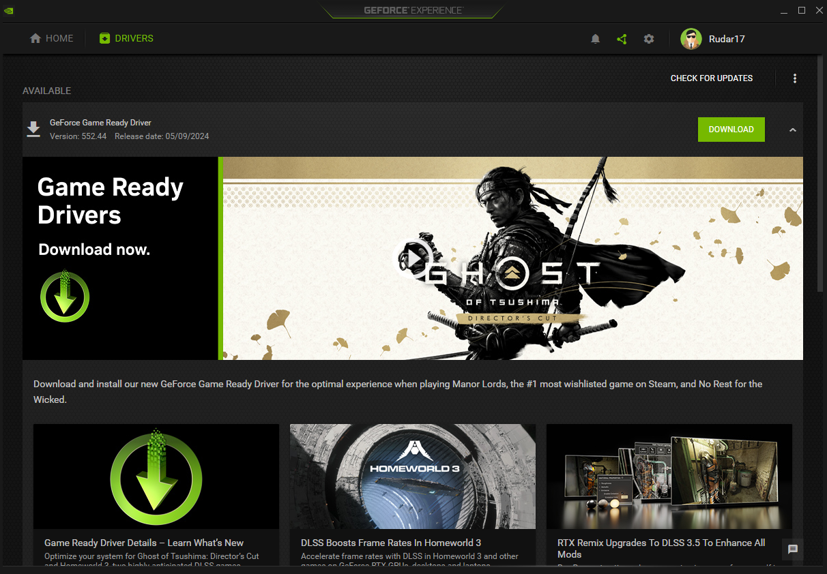This screenshot has height=574, width=827.
Task: Click Check for Updates
Action: (712, 78)
